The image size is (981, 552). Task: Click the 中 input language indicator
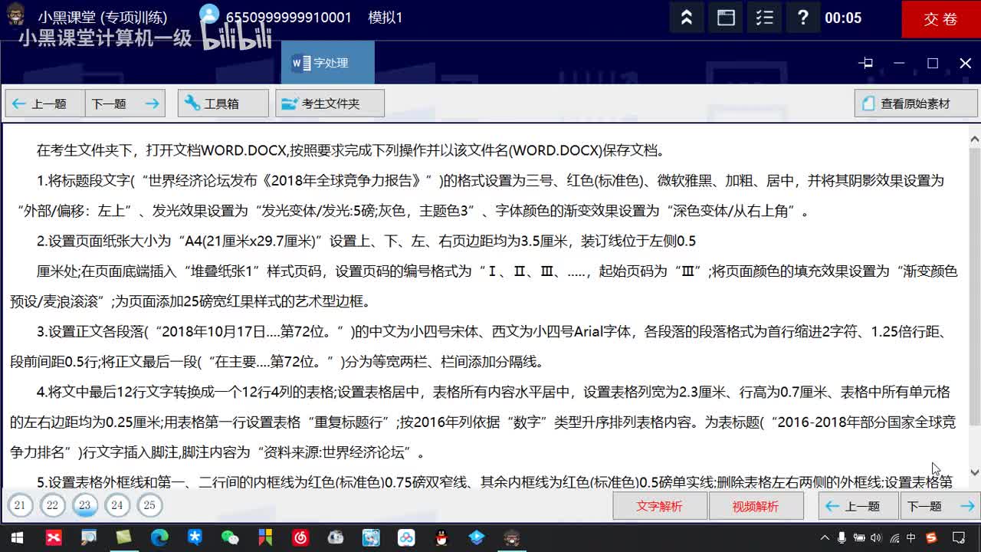pyautogui.click(x=911, y=537)
